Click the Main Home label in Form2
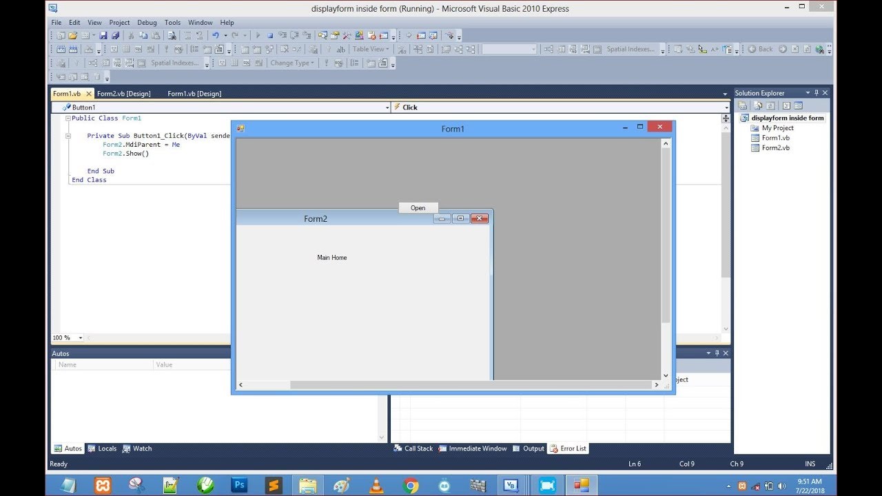 332,258
